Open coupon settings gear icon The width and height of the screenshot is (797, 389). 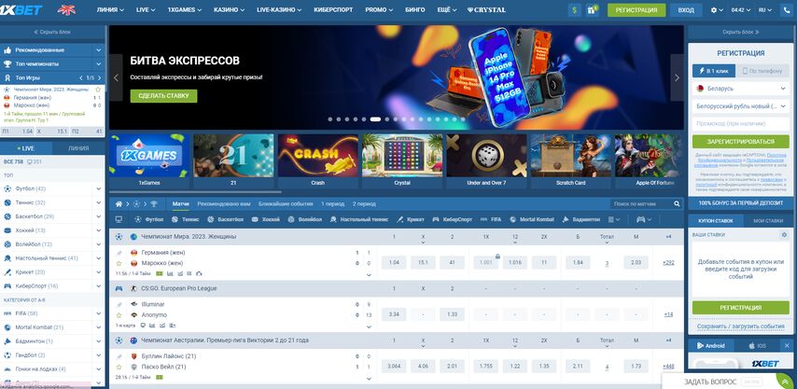point(784,235)
